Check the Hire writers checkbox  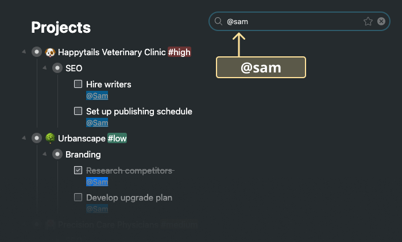click(x=78, y=84)
